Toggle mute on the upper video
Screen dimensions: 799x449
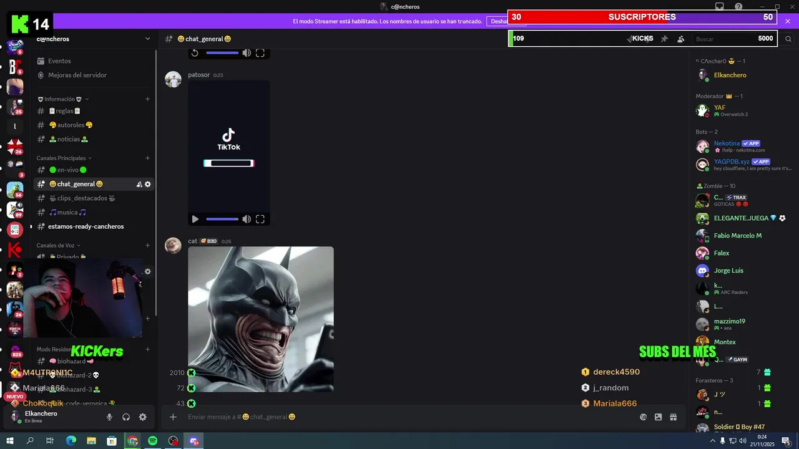click(x=247, y=53)
